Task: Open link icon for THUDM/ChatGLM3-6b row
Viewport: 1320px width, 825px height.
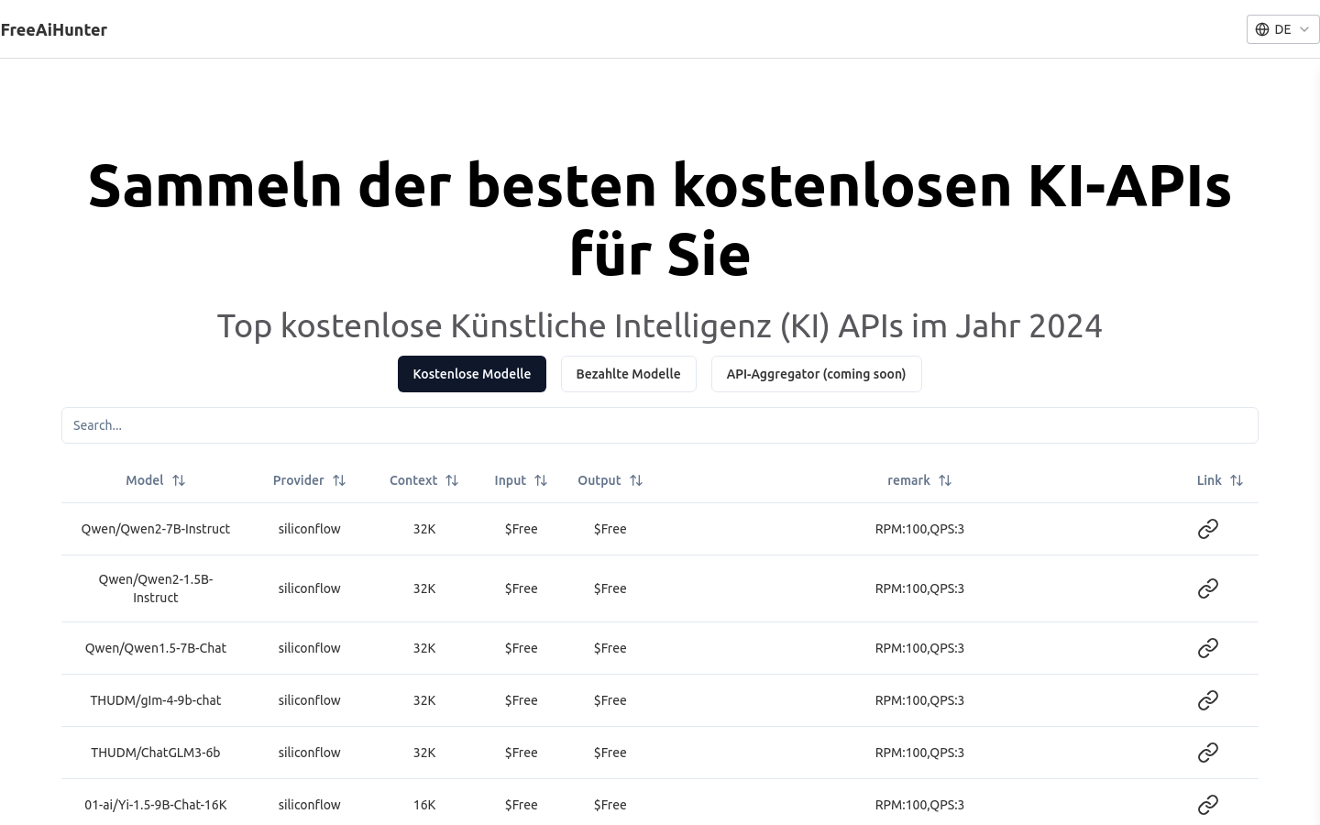Action: coord(1208,753)
